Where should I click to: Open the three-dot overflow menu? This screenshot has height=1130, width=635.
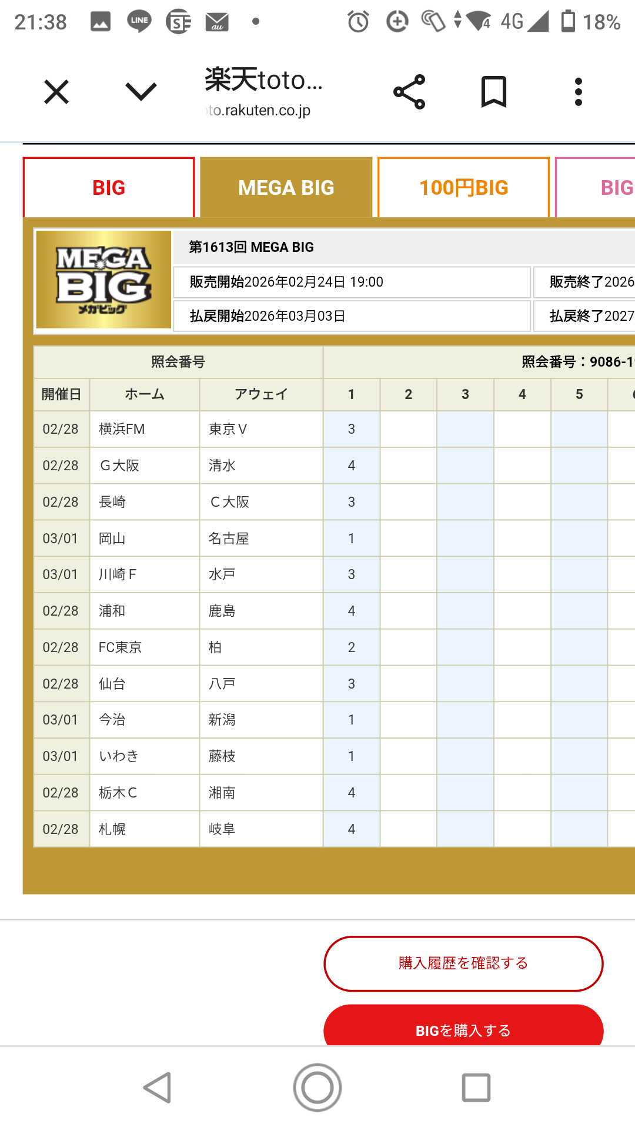(579, 92)
